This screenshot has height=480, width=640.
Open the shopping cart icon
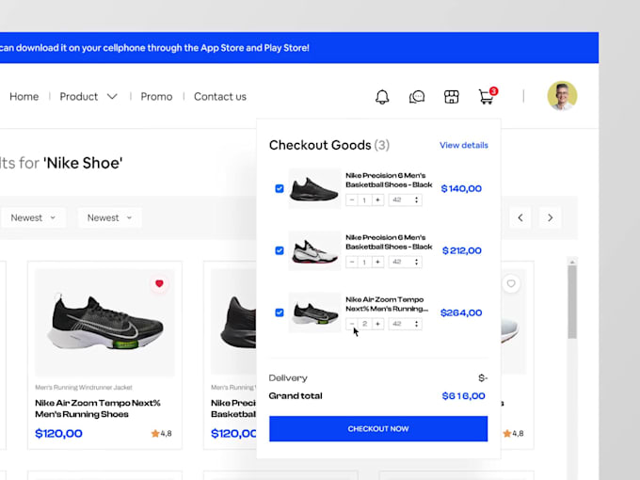coord(487,96)
